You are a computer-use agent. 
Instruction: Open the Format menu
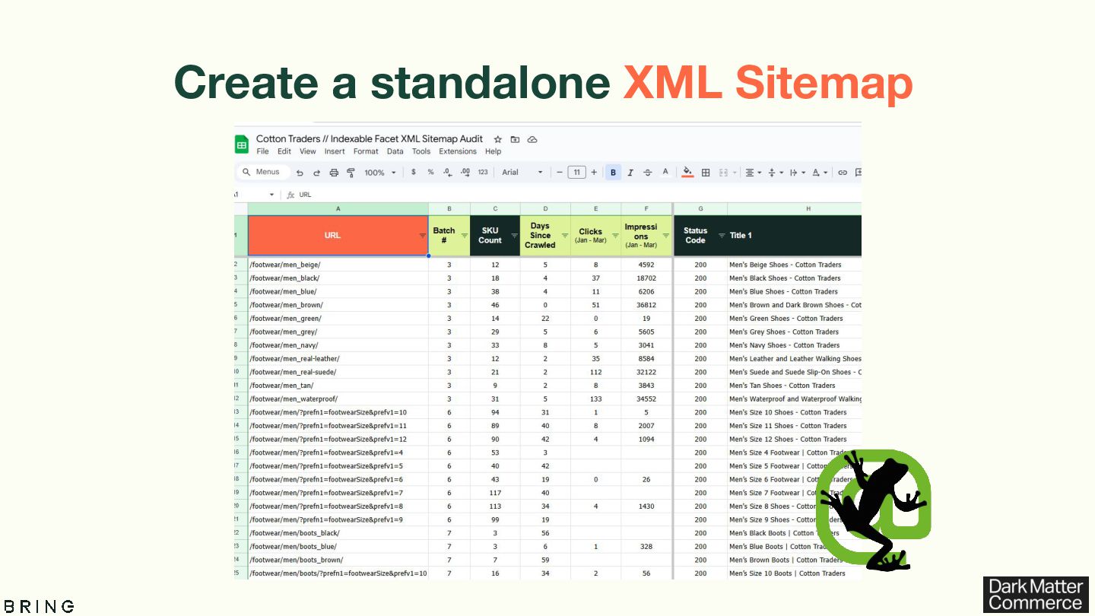click(x=366, y=151)
